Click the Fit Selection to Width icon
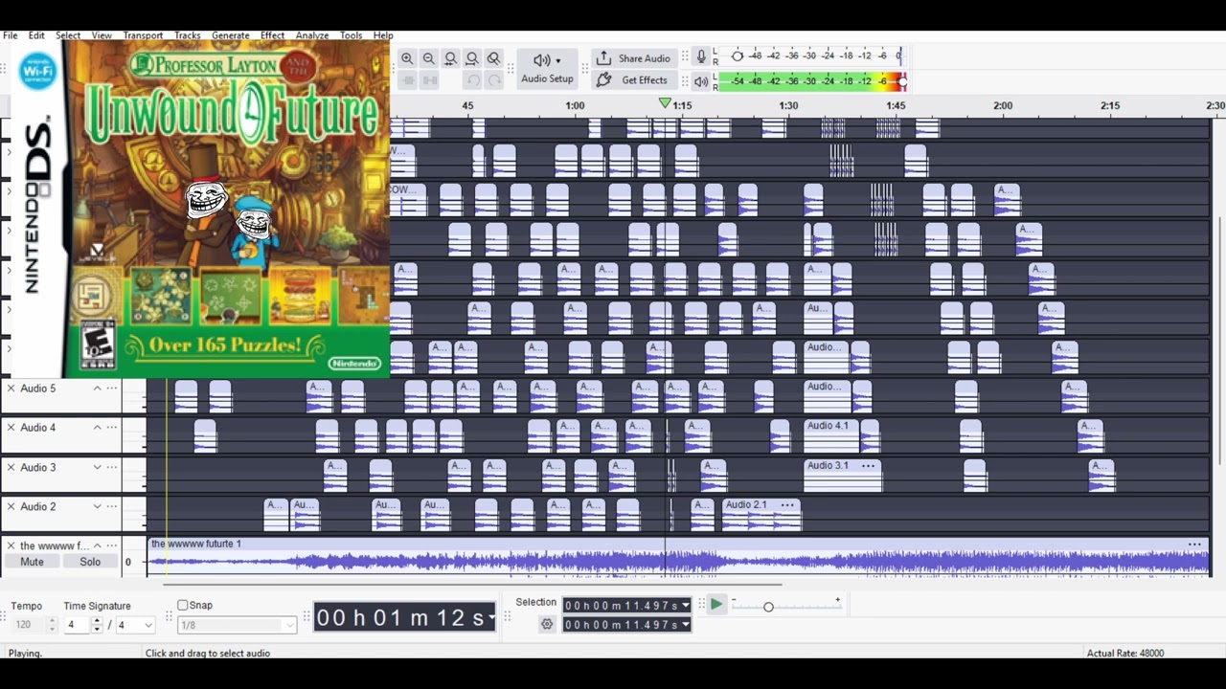 point(450,58)
